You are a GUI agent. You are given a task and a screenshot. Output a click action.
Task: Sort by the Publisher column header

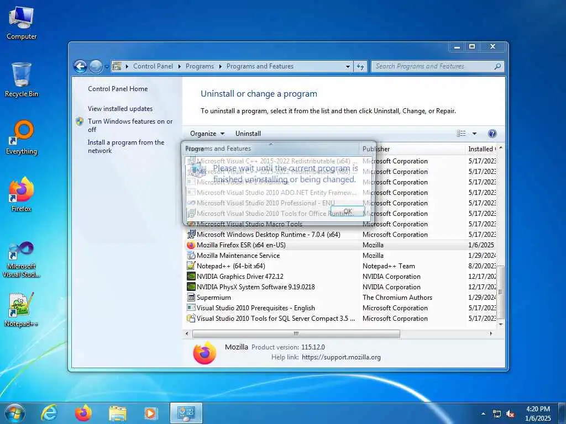pos(412,149)
